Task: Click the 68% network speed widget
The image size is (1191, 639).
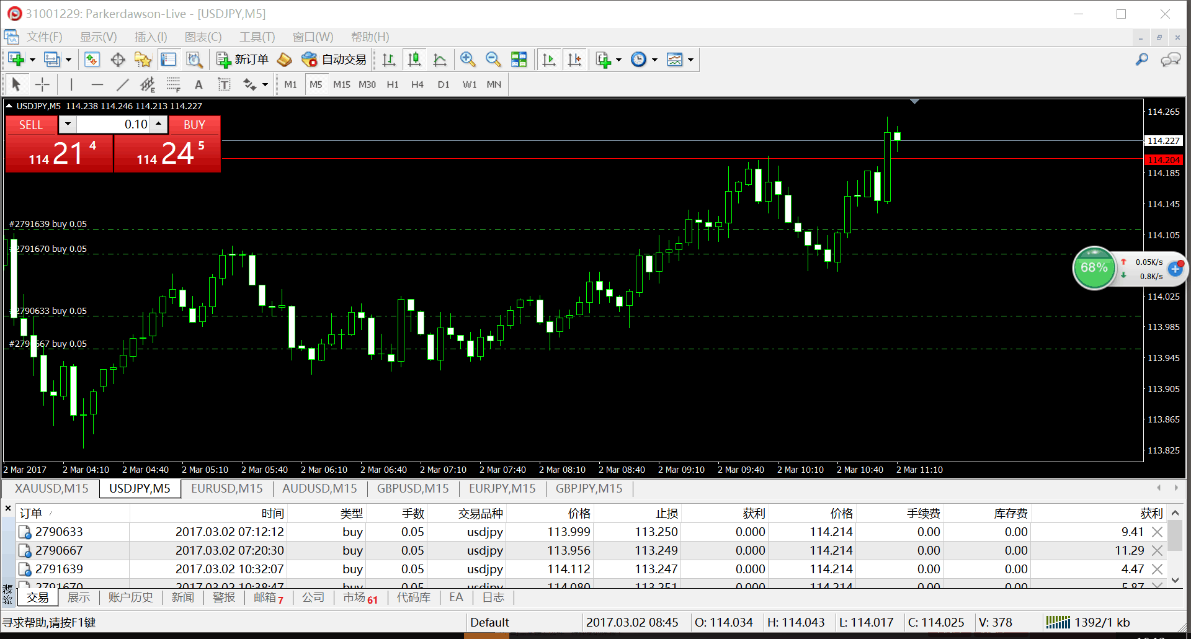Action: pyautogui.click(x=1094, y=268)
